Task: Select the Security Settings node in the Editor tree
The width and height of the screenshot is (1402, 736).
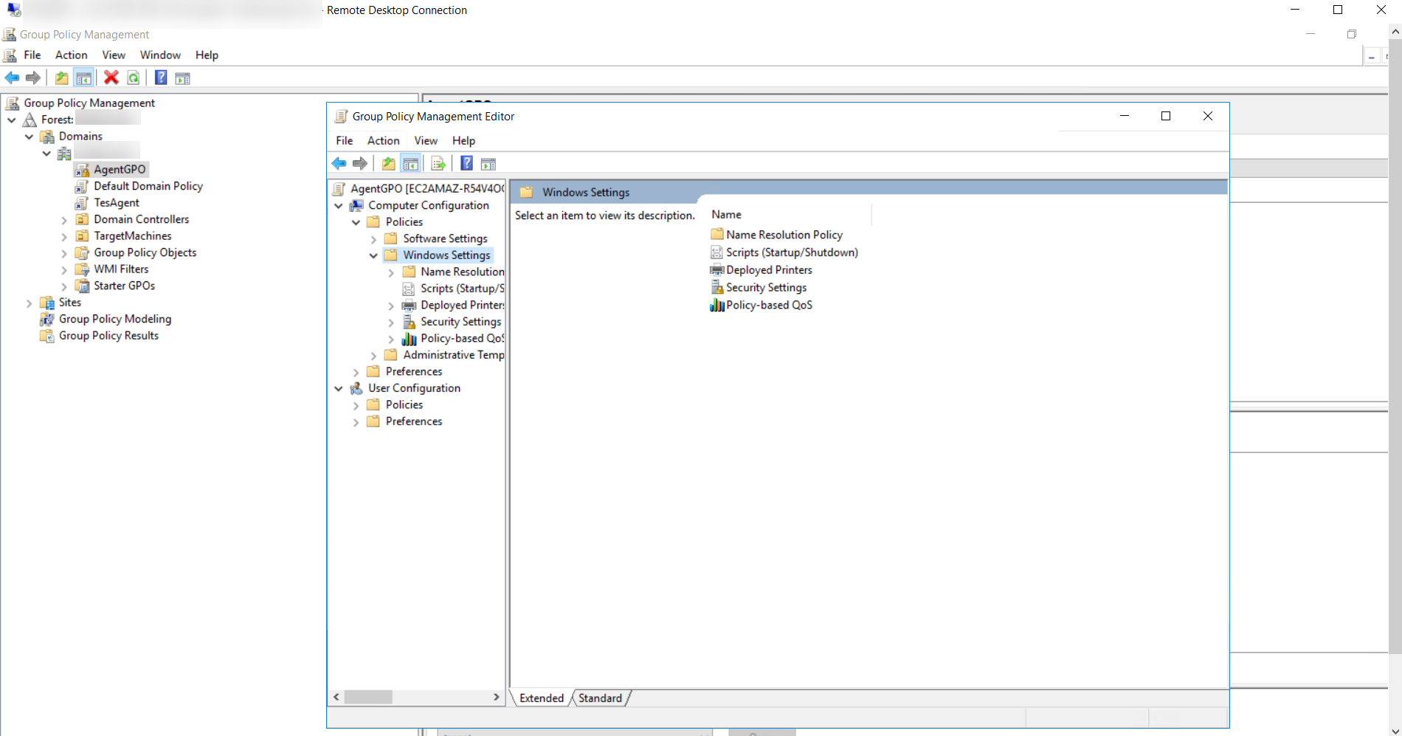Action: click(x=461, y=322)
